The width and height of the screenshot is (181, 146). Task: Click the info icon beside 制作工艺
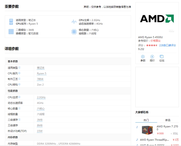19,79
